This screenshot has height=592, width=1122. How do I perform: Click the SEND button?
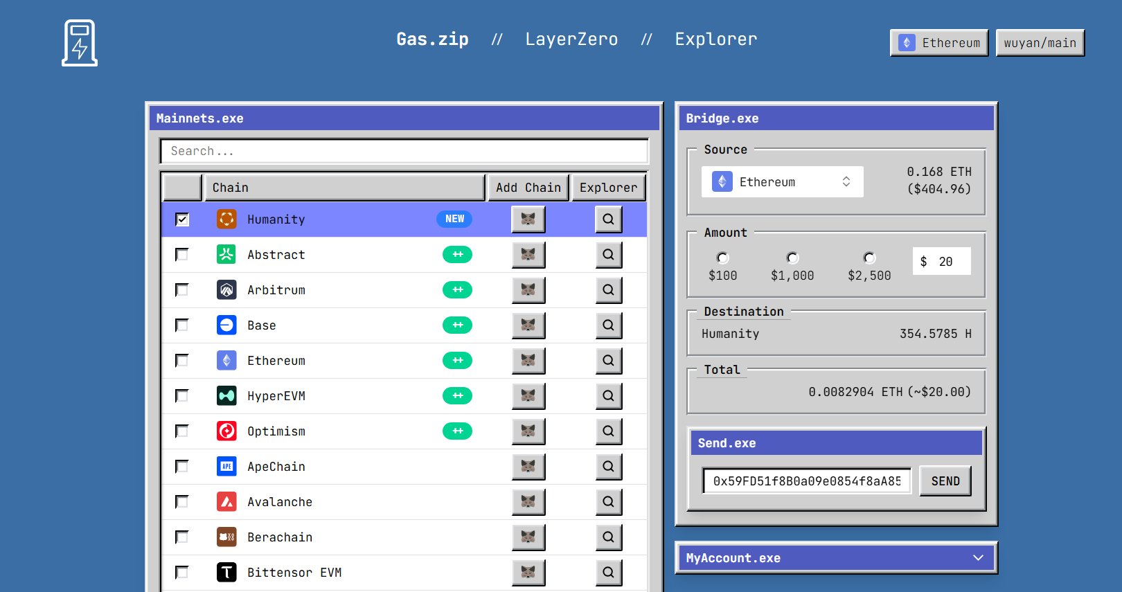tap(945, 481)
